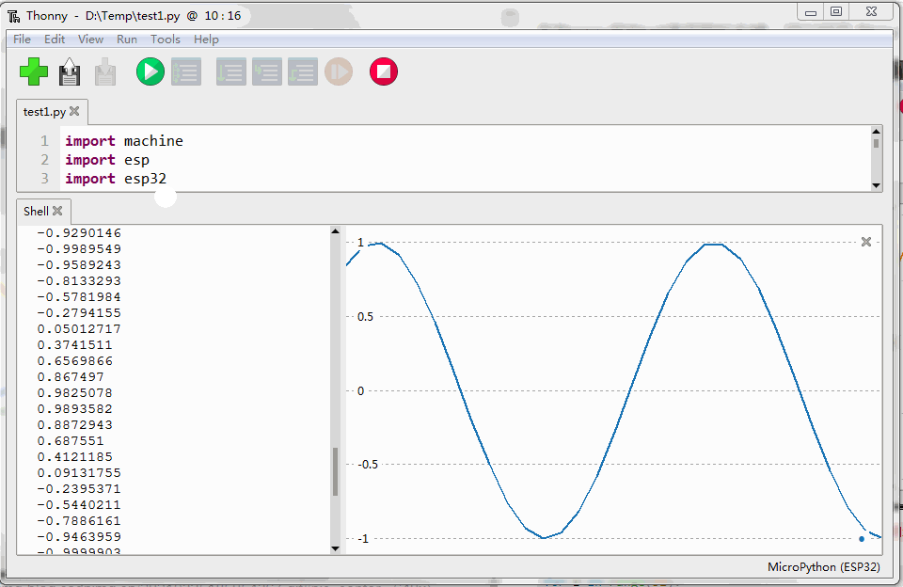Screen dimensions: 903x587
Task: Click shell value 0.4121185
Action: click(75, 457)
